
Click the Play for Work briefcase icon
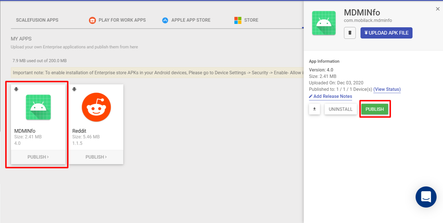(92, 20)
